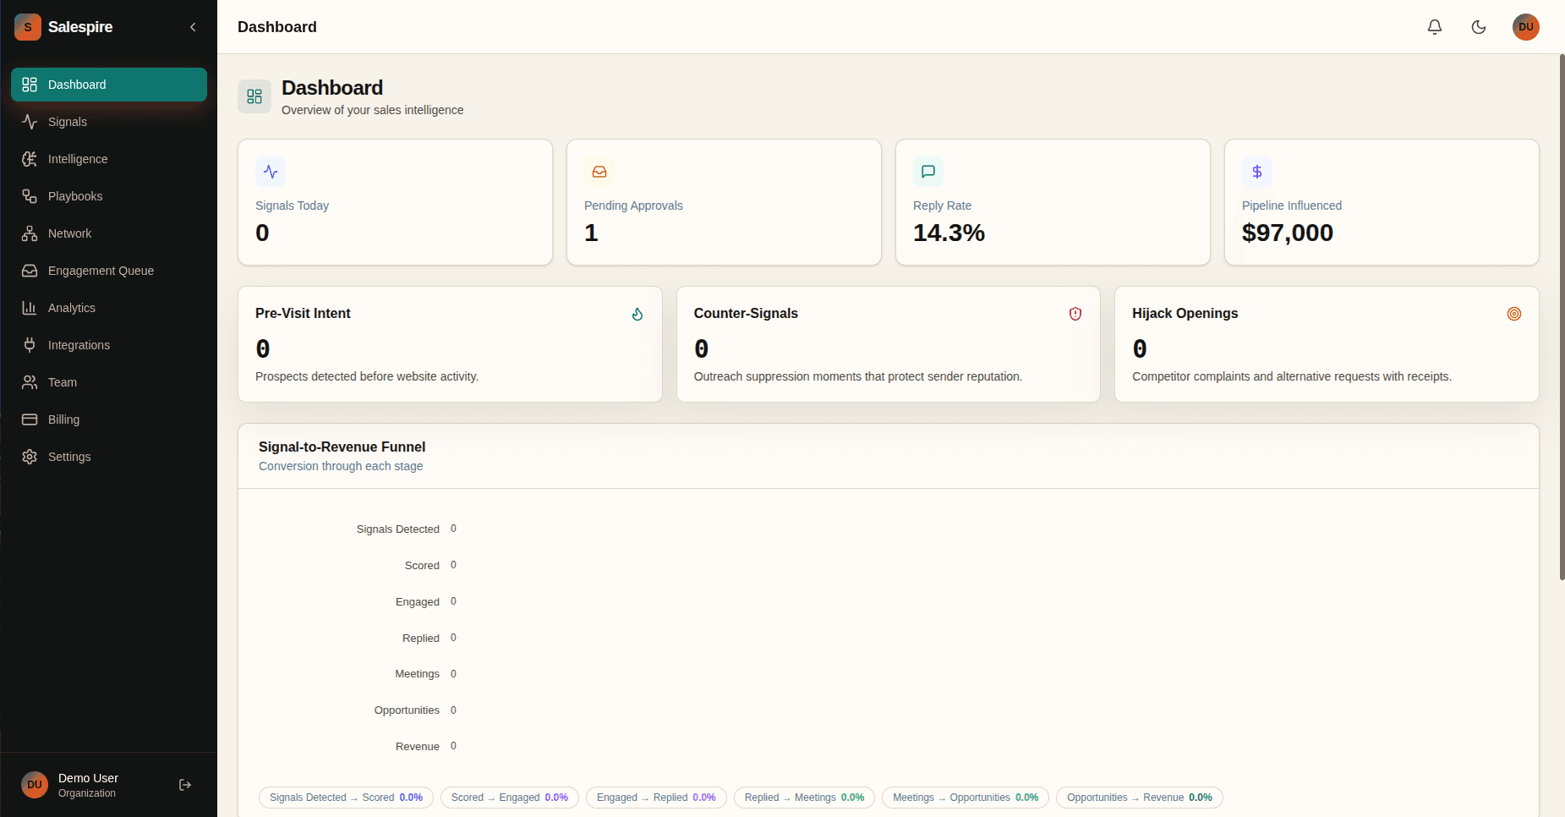Click Overview of your sales intelligence subtitle
This screenshot has width=1565, height=817.
coord(372,110)
